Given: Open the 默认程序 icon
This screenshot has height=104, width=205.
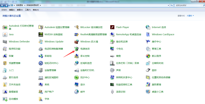Looking at the screenshot, I should point(148,56).
